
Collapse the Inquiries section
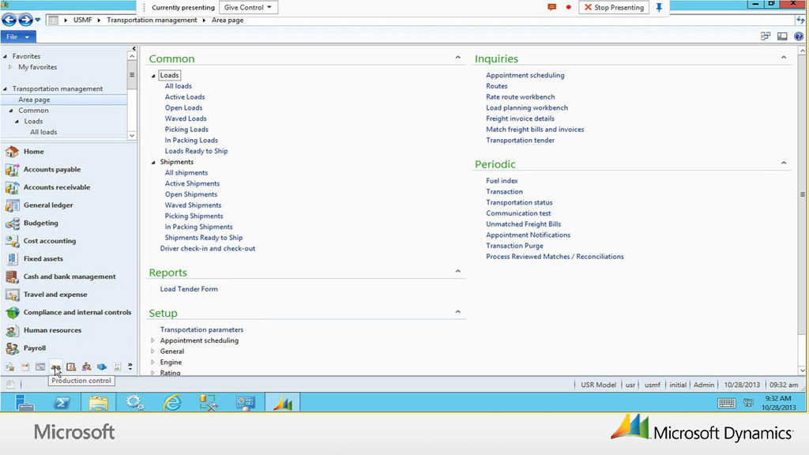[x=784, y=57]
